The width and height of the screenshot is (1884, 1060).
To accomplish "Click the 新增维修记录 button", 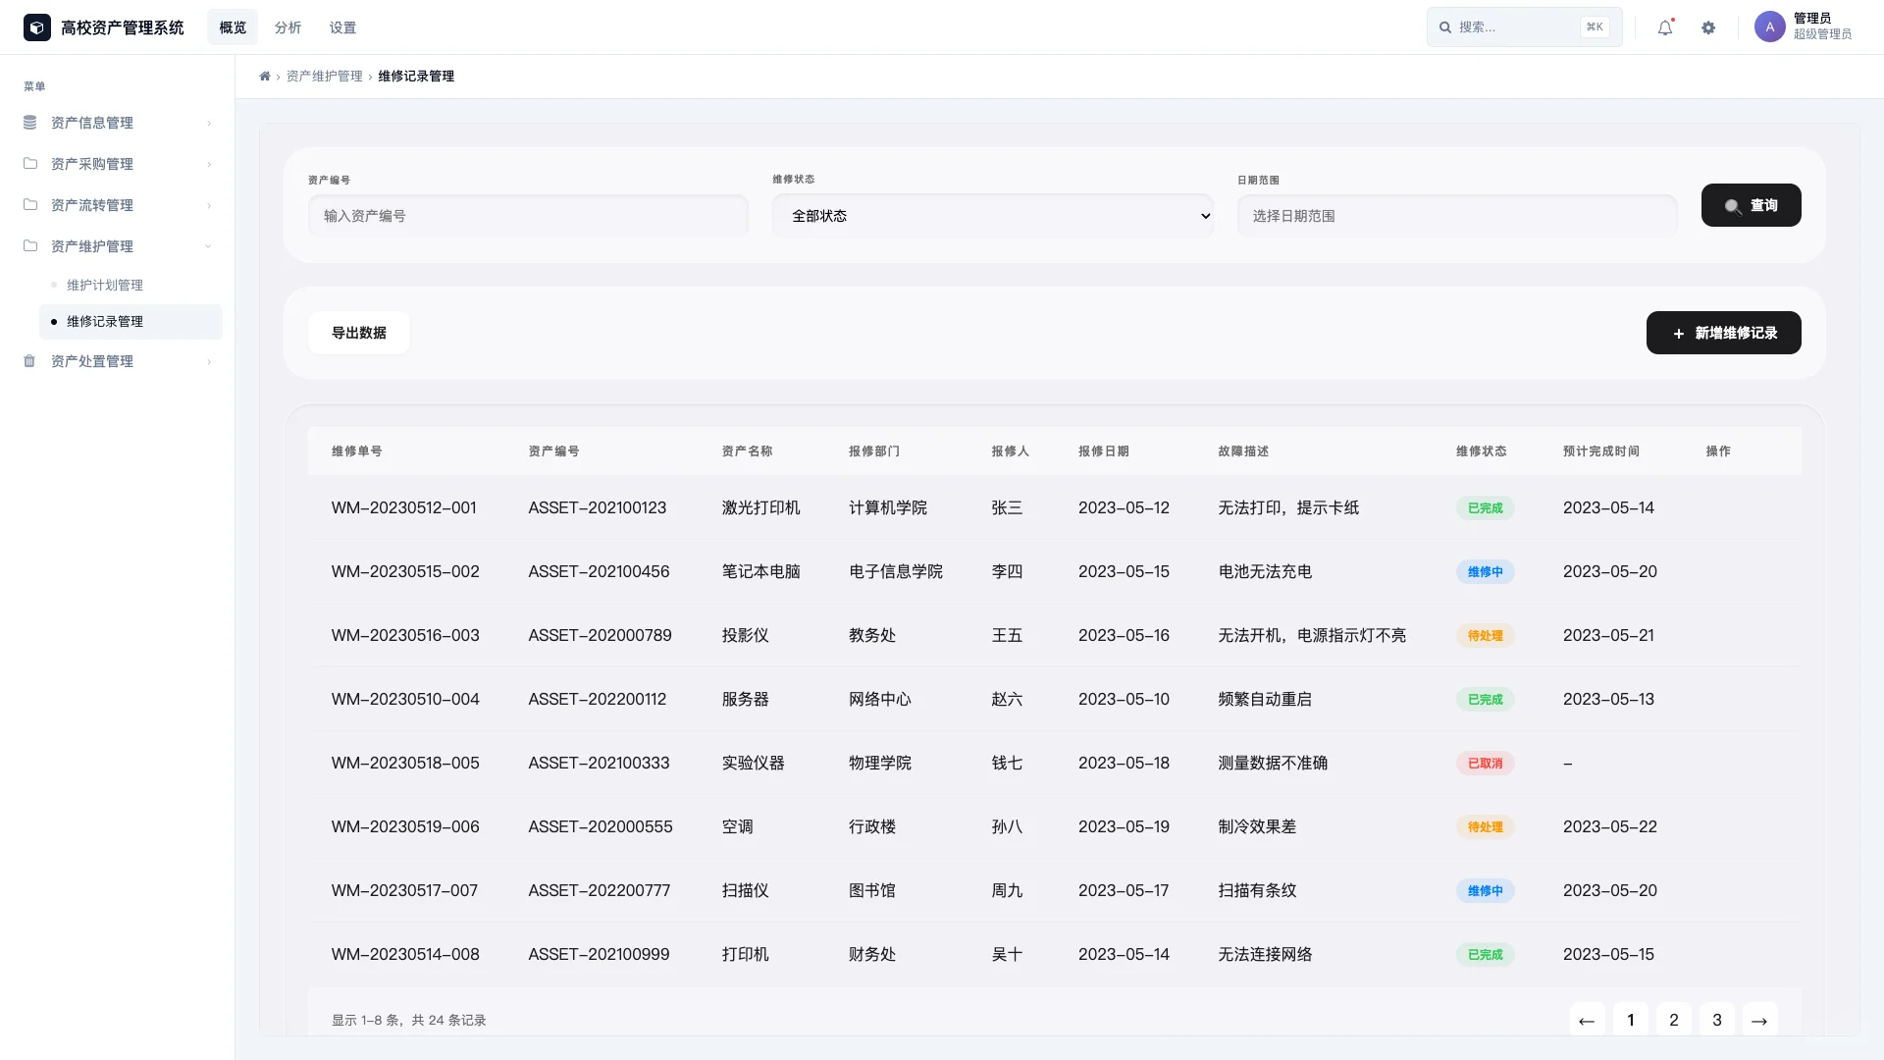I will pos(1723,332).
